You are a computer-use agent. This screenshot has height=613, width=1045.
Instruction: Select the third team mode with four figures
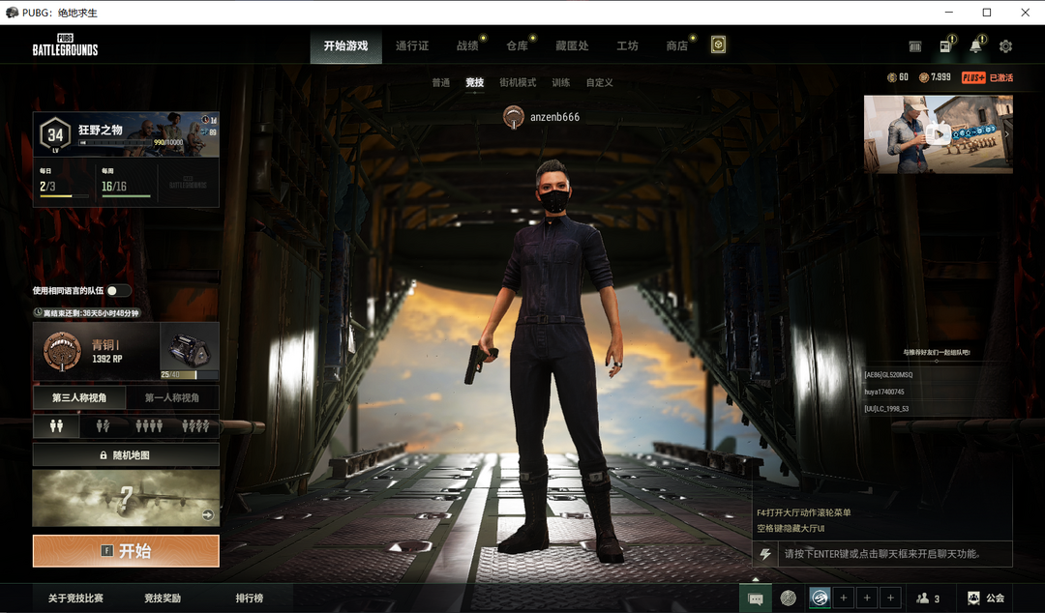[x=149, y=425]
